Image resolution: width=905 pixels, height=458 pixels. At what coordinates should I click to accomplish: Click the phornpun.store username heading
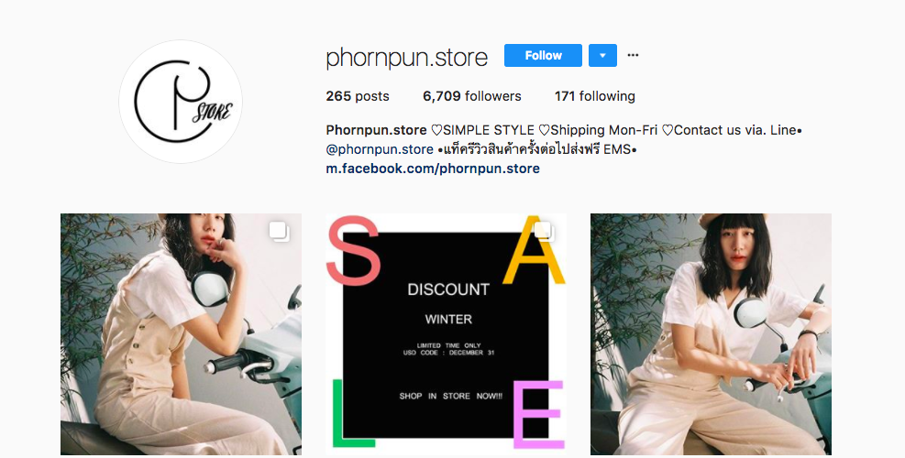[x=407, y=57]
